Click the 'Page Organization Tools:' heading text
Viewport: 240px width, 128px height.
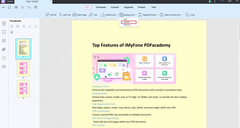click(104, 104)
